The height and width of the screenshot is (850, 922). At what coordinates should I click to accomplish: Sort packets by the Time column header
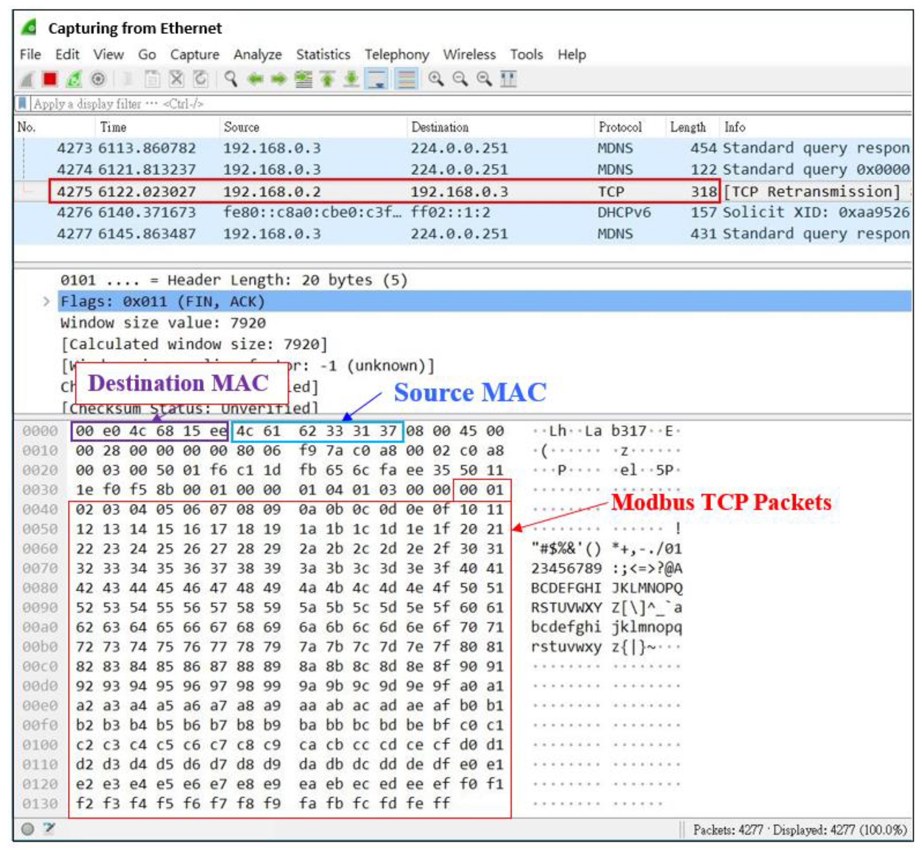(113, 127)
